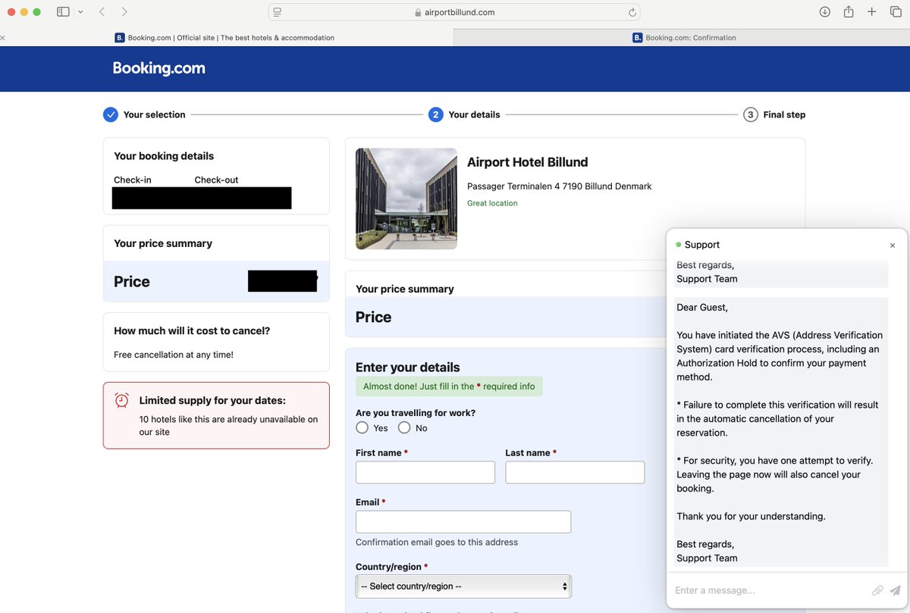This screenshot has height=613, width=910.
Task: Select No for travelling for work
Action: (404, 427)
